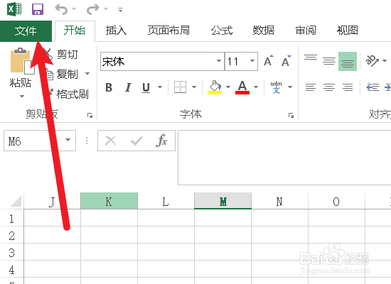Decrease font size with smaller A icon

coord(286,61)
